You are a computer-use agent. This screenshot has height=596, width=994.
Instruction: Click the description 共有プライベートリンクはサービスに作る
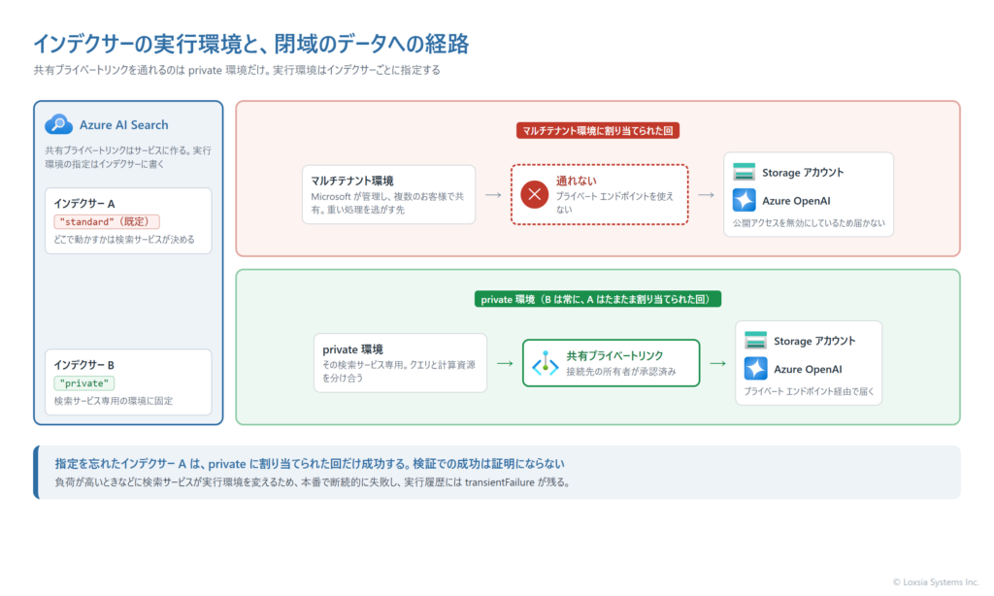128,157
